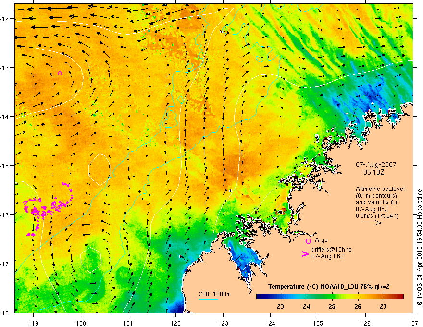423x327 pixels.
Task: Click the 'Altimetric sealevel' legend text
Action: tap(380, 189)
